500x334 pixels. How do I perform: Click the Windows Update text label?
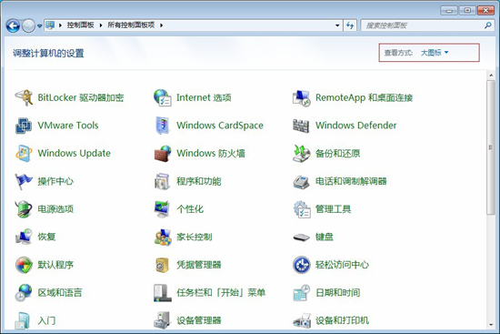click(74, 153)
